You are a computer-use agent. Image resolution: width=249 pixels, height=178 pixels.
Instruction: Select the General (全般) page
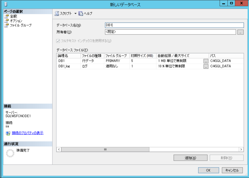tap(13, 16)
